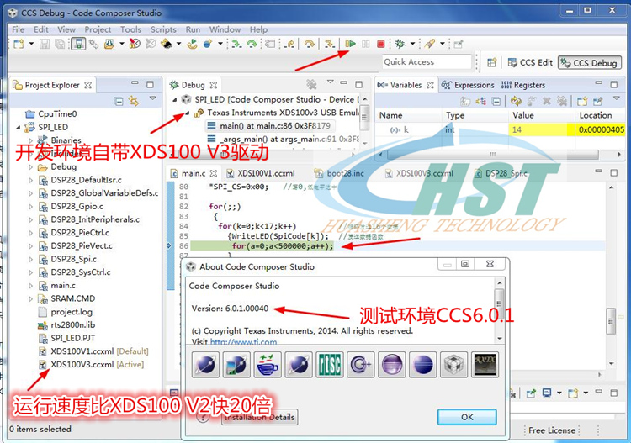Switch to the Registers tab
This screenshot has width=631, height=443.
(523, 85)
